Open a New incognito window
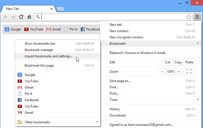 [151, 37]
